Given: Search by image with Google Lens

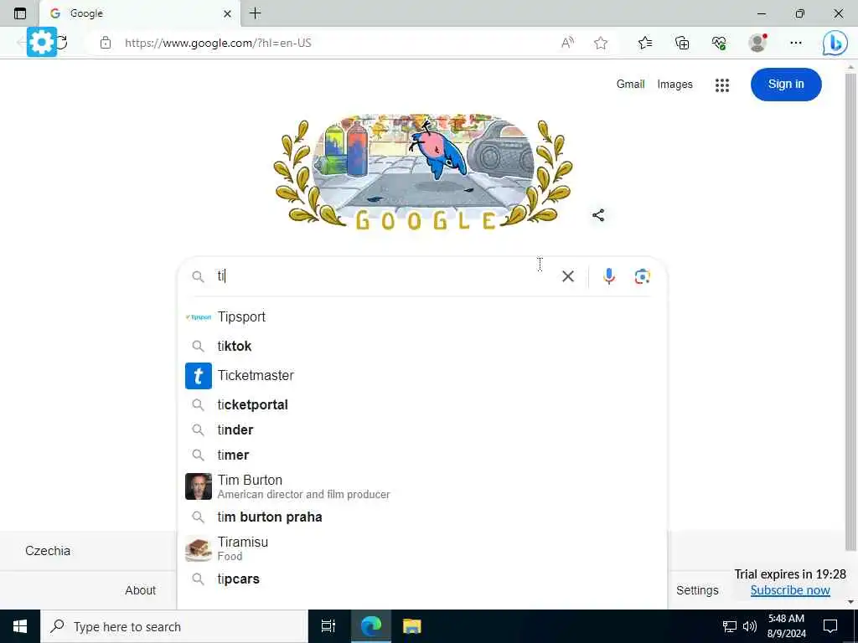Looking at the screenshot, I should [x=643, y=276].
